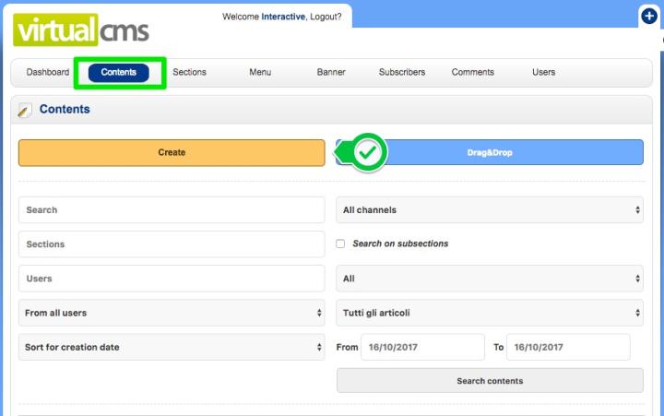Go to the Dashboard tab
Screen dimensions: 664x416
pyautogui.click(x=48, y=72)
